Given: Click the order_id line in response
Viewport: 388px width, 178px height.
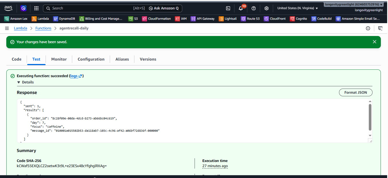Looking at the screenshot, I should (74, 118).
